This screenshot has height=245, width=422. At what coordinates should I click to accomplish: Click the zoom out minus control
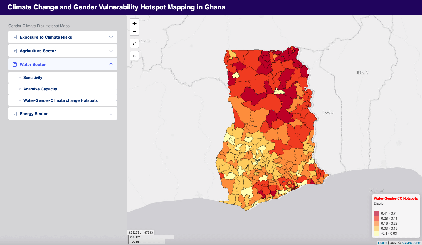pos(134,31)
